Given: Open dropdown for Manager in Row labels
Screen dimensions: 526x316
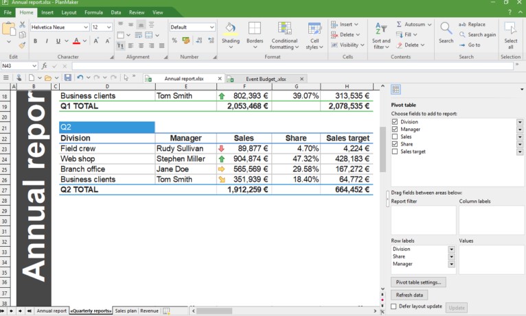Looking at the screenshot, I should pos(452,264).
